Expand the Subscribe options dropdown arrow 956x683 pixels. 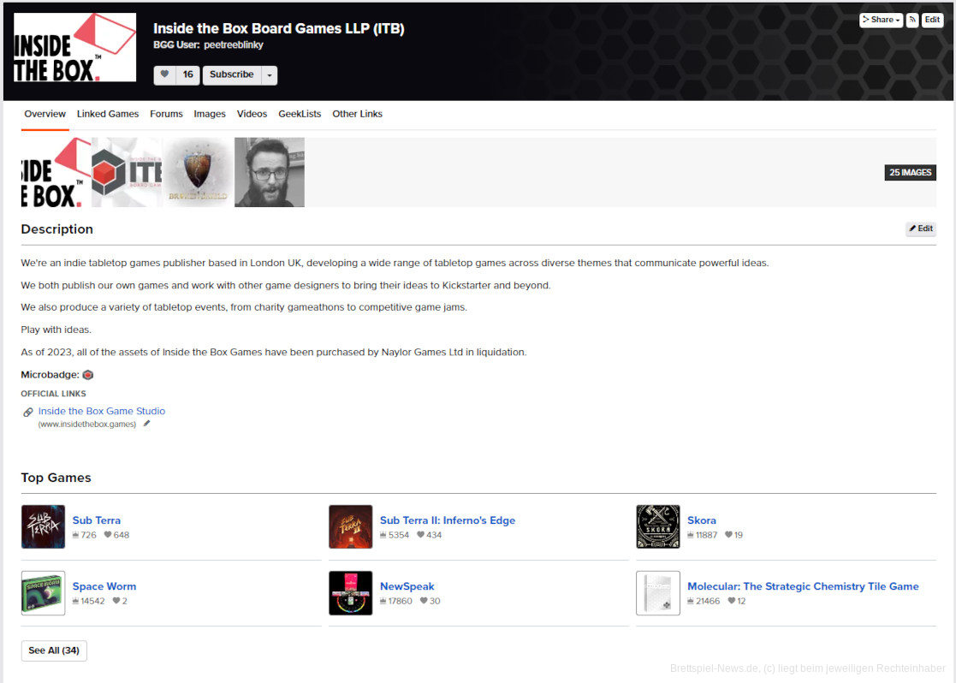click(x=270, y=75)
